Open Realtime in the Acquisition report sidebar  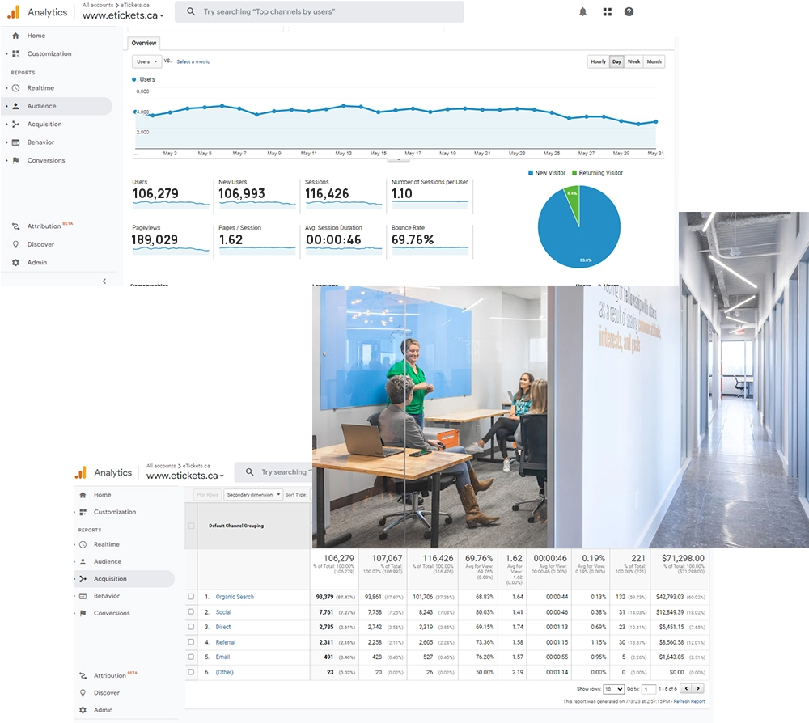106,544
